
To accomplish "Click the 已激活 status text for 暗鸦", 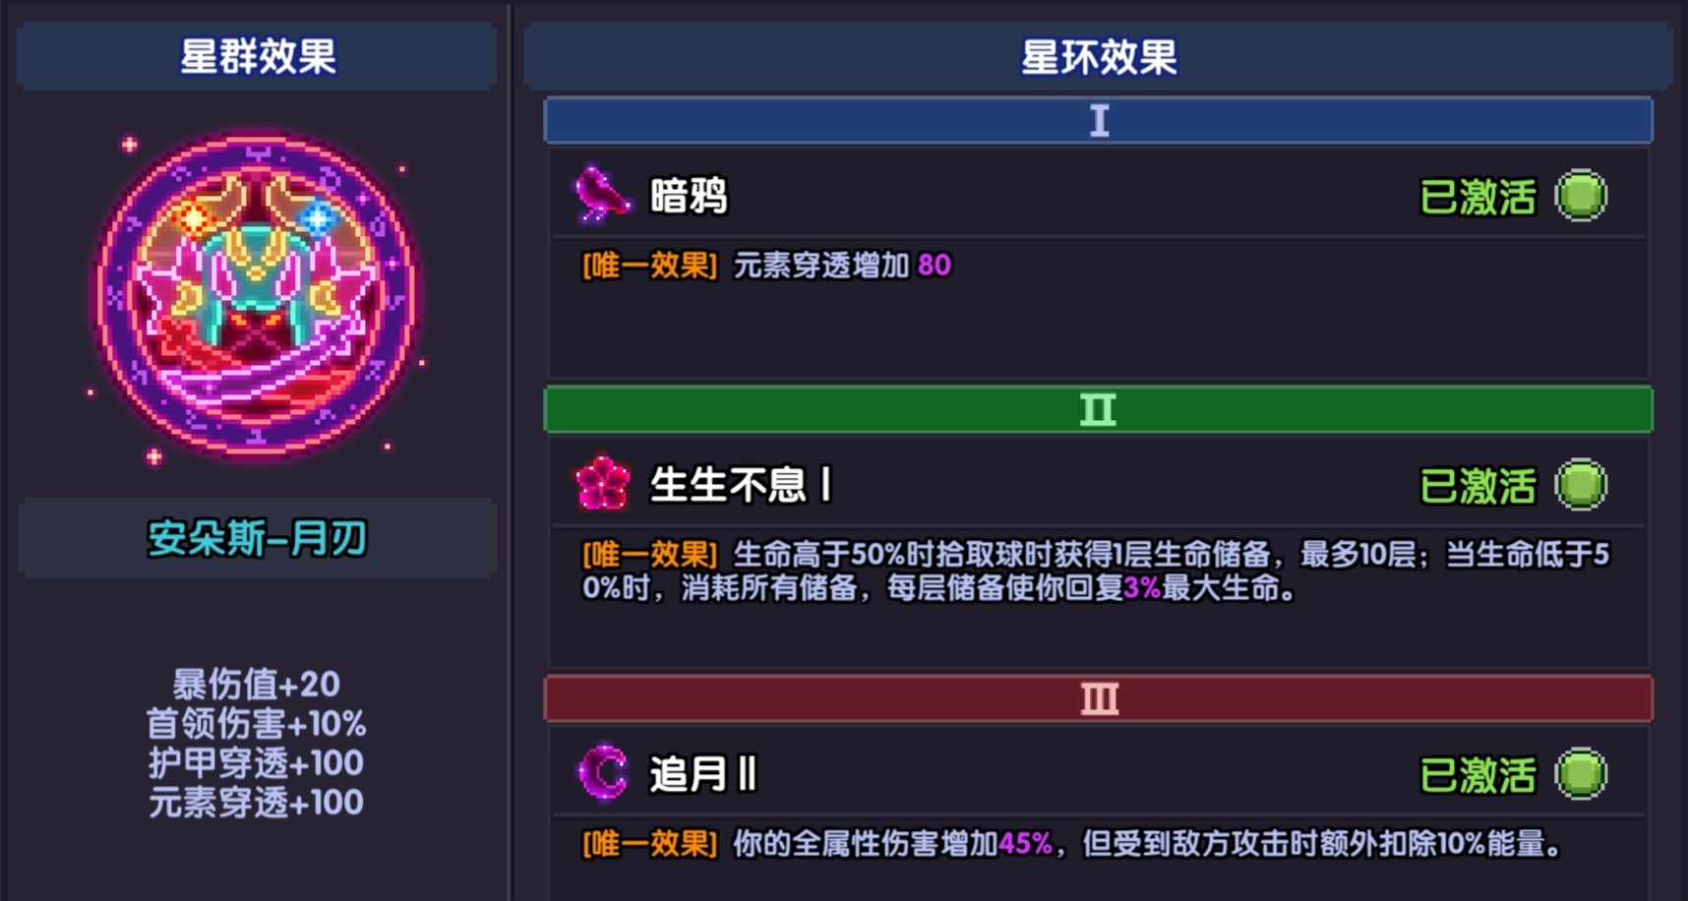I will pyautogui.click(x=1477, y=197).
